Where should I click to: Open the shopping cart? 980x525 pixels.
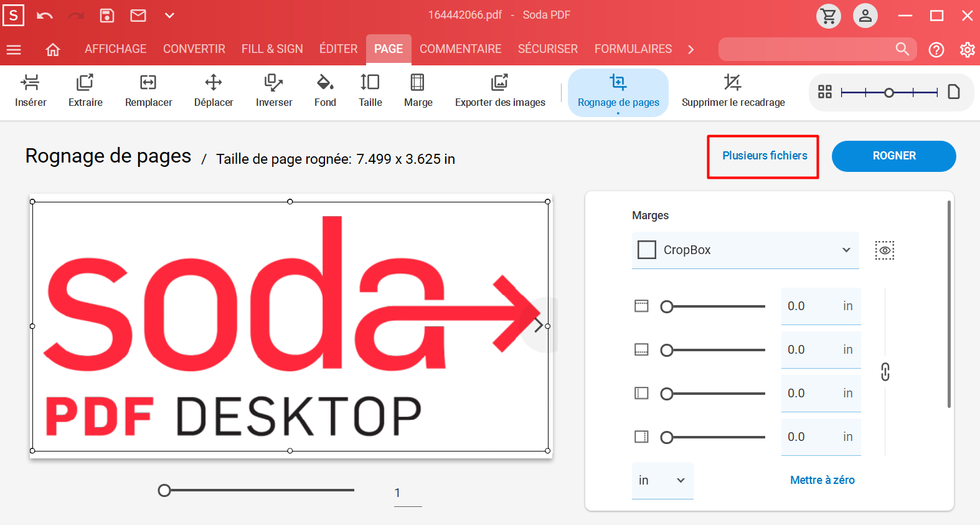[x=829, y=16]
